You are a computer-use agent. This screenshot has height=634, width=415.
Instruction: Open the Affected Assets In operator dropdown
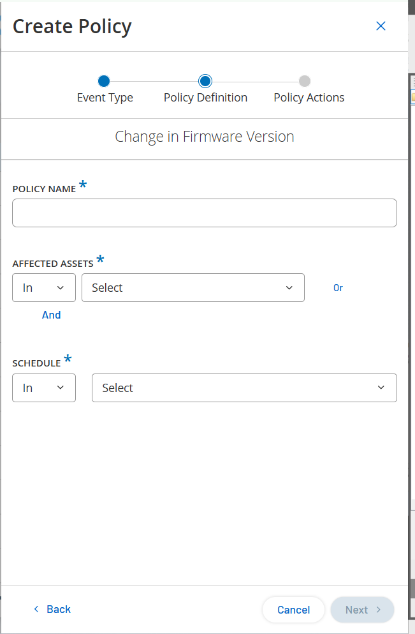pos(44,288)
